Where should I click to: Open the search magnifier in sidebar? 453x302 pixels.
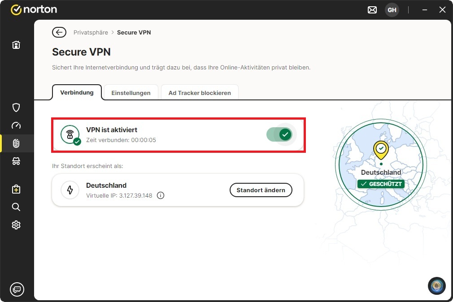(x=16, y=207)
